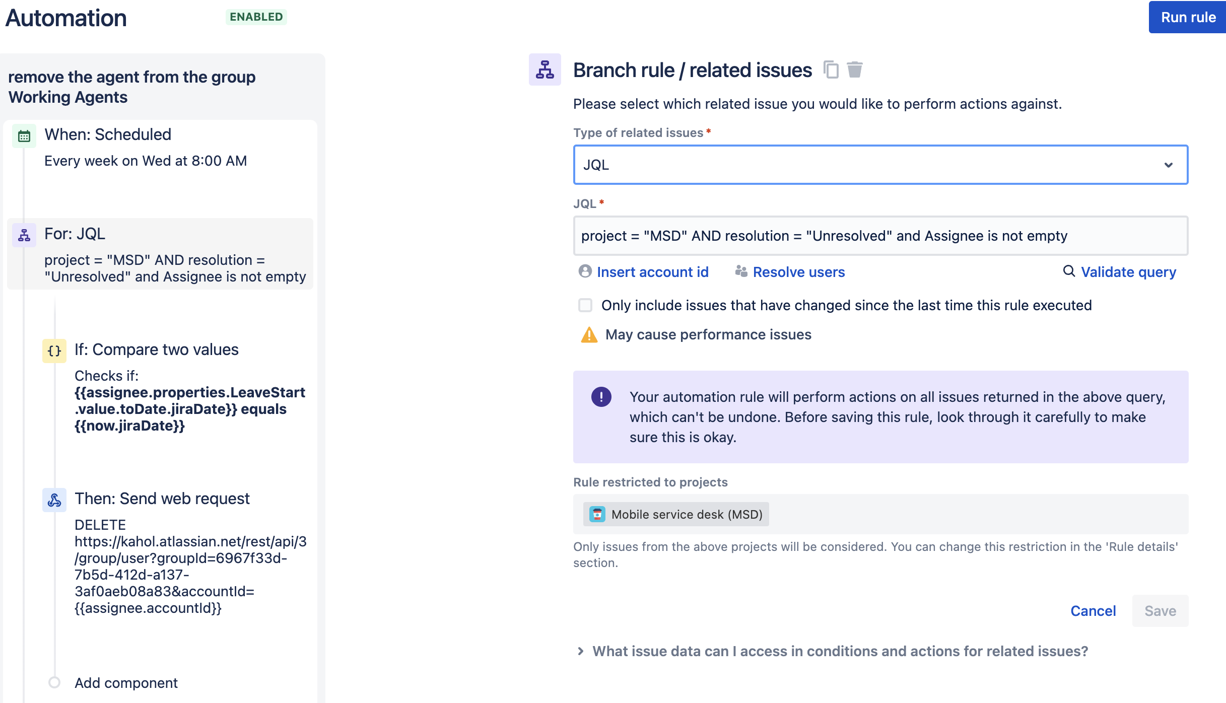Select the If: Compare two values step
This screenshot has width=1226, height=703.
(x=156, y=349)
